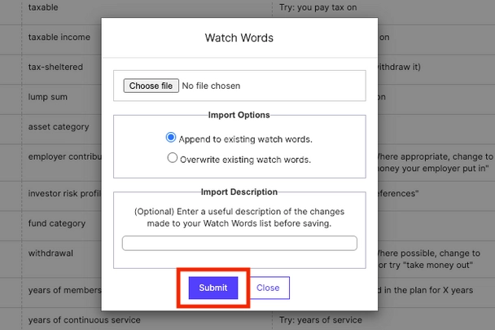Viewport: 495px width, 330px height.
Task: Close the Watch Words dialog
Action: 268,288
